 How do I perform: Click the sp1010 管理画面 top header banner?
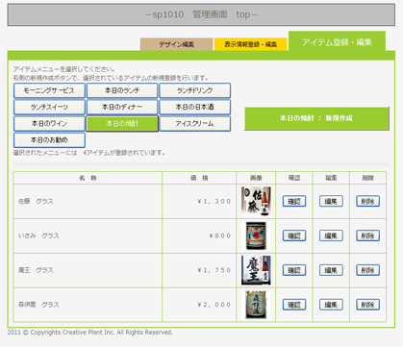click(x=201, y=14)
